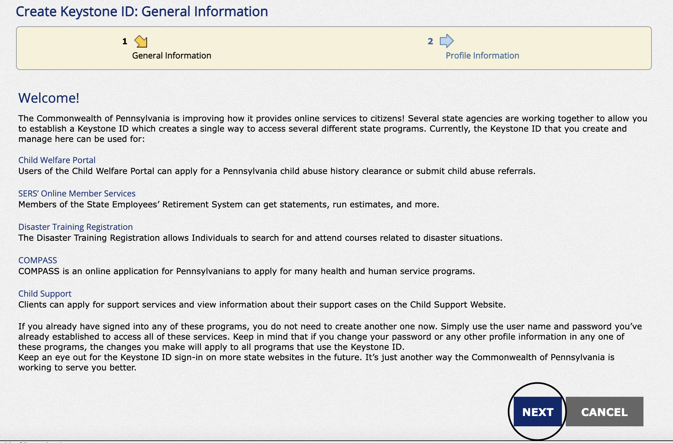Click the Create Keystone ID page title
Screen dimensions: 673x443
pyautogui.click(x=142, y=12)
